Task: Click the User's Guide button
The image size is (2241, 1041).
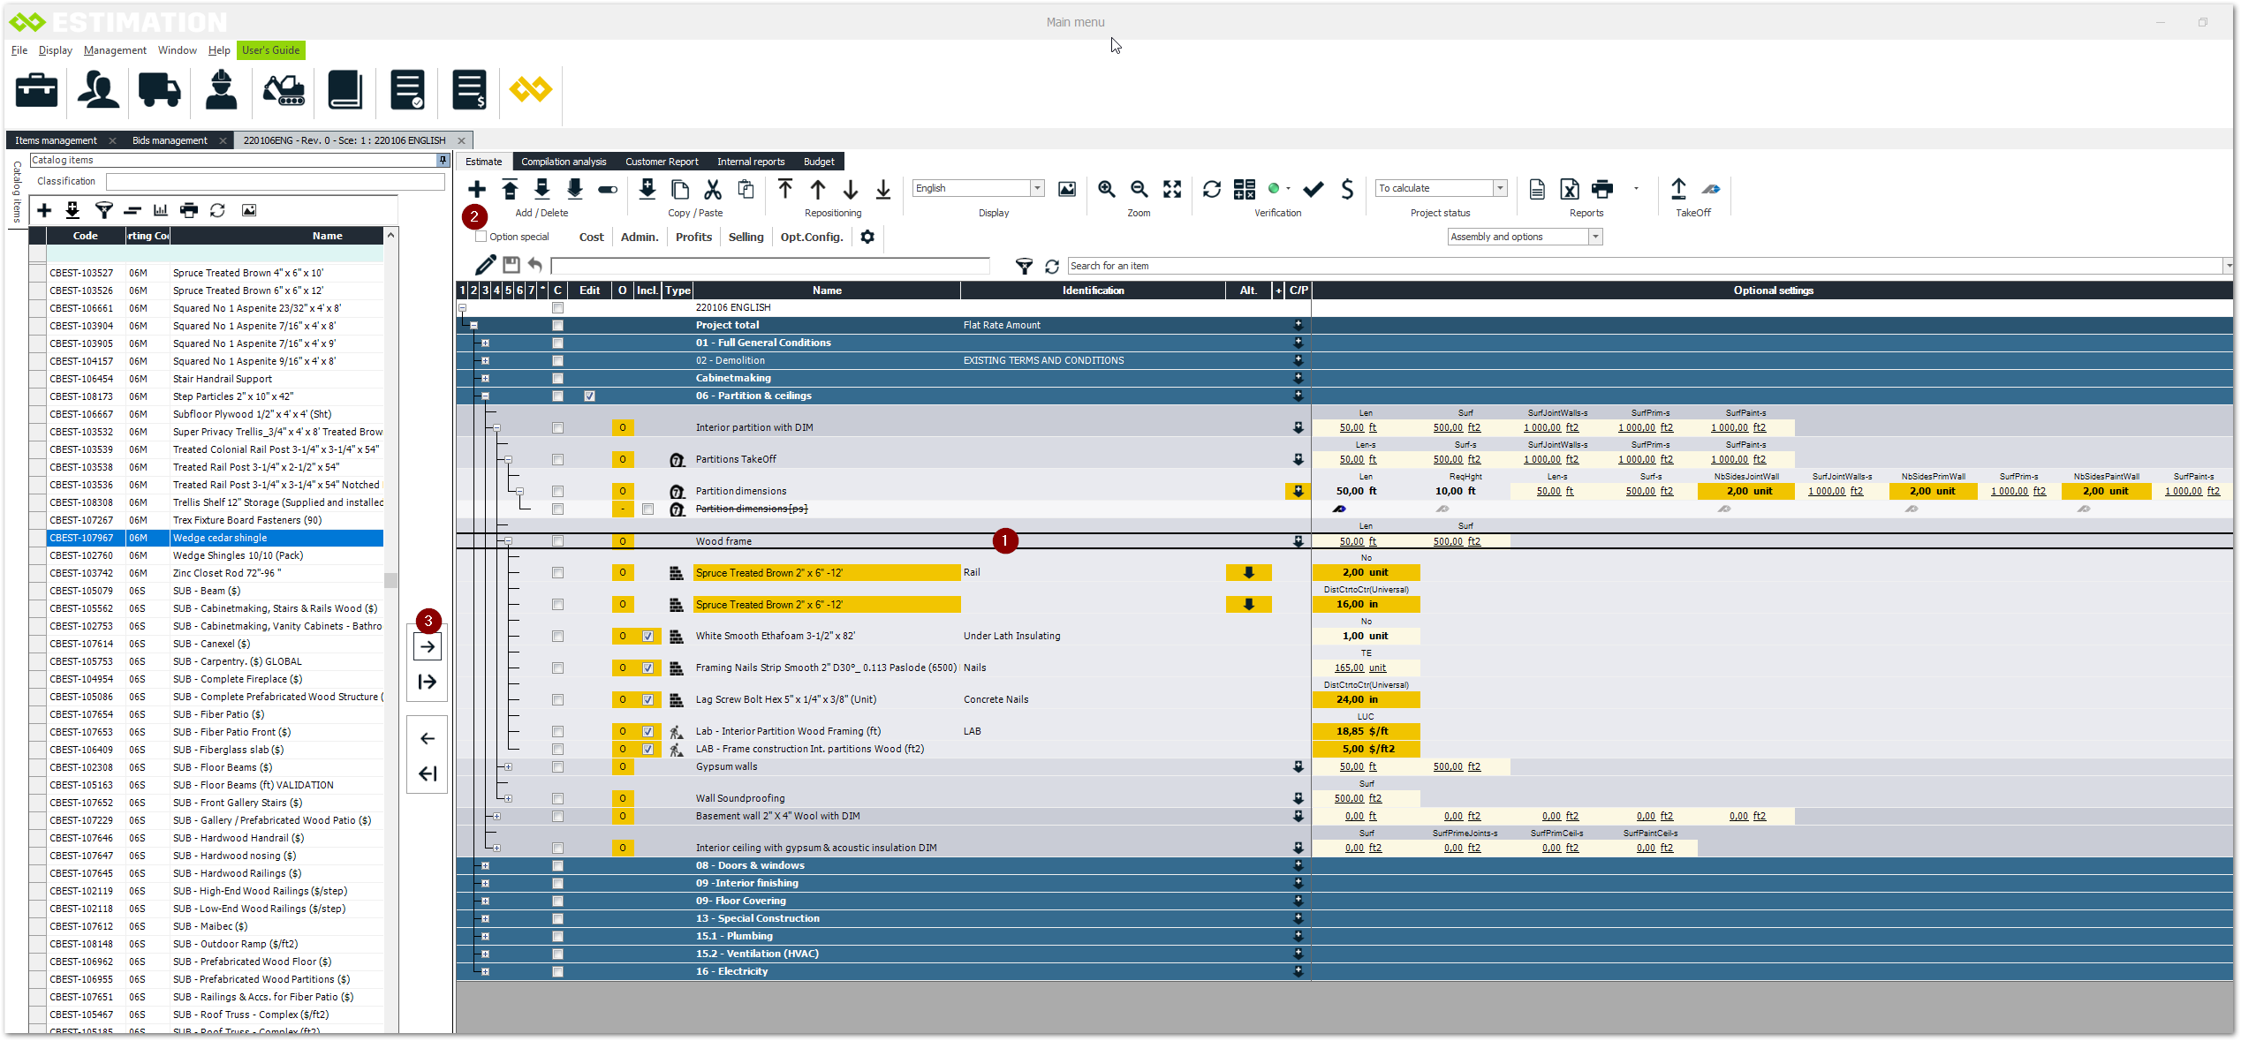Action: [270, 50]
